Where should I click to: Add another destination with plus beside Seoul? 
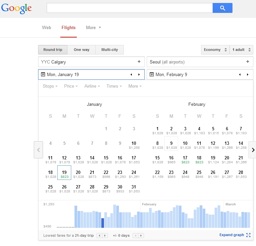(248, 62)
